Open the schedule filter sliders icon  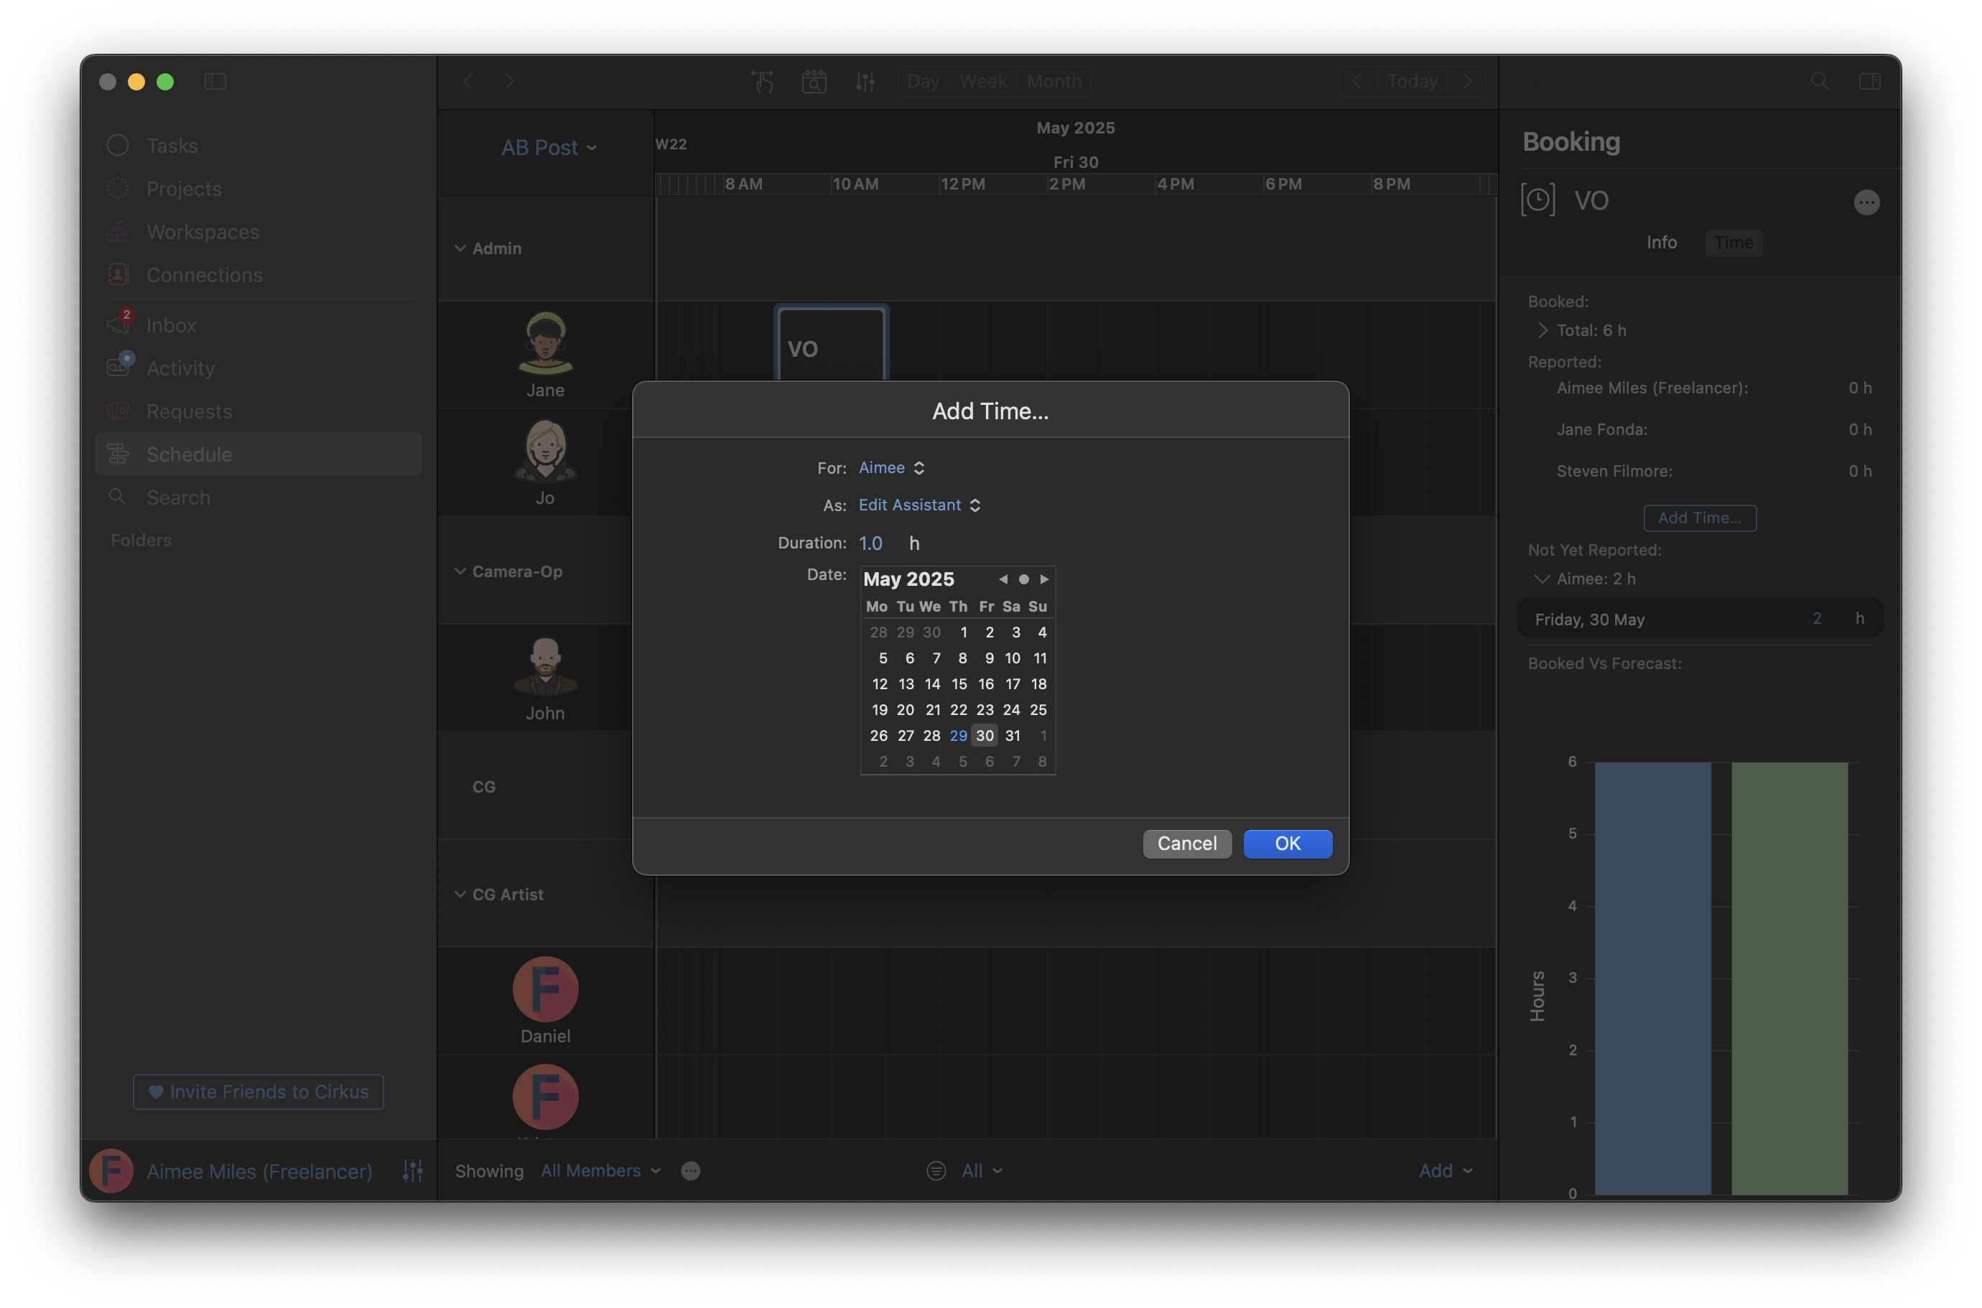[x=865, y=82]
